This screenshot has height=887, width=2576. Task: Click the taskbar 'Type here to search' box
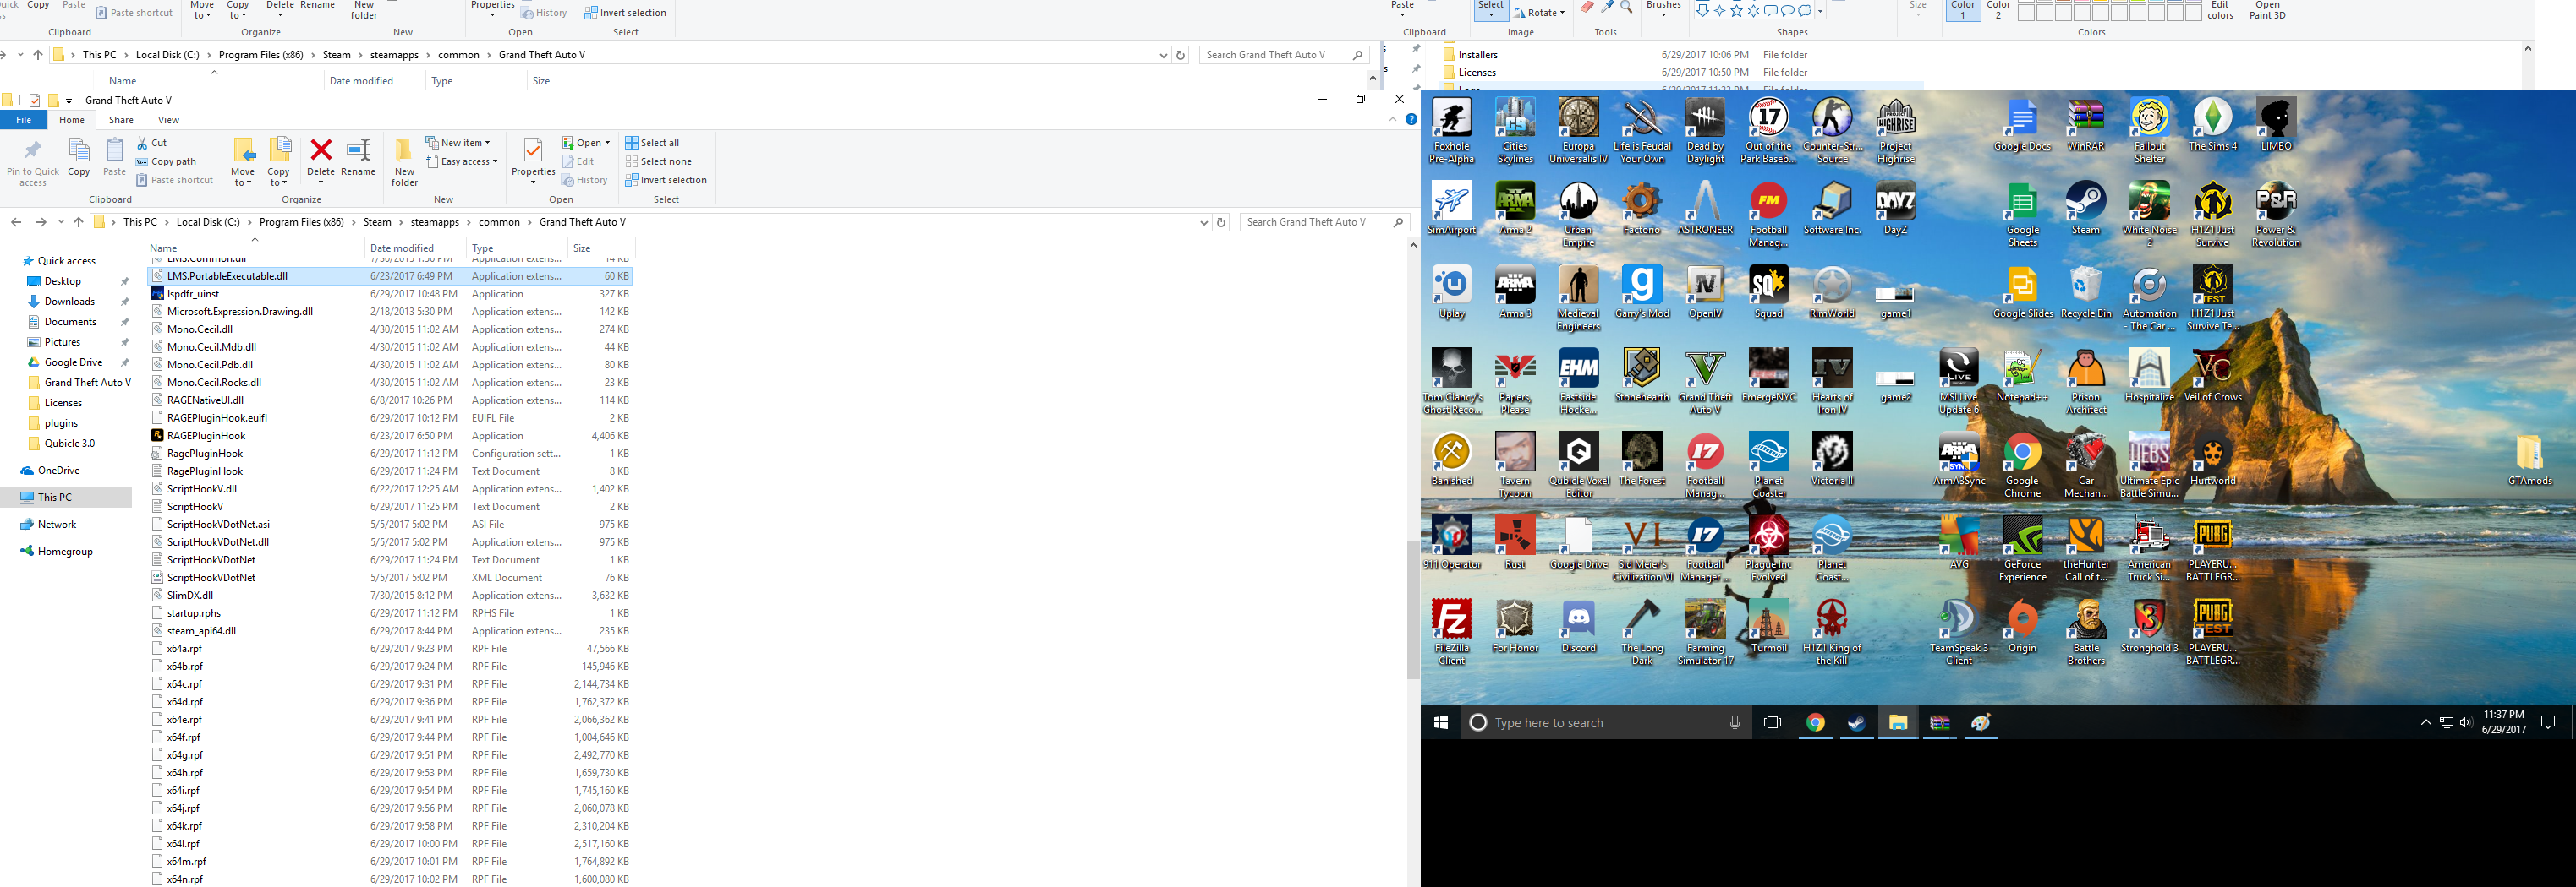click(x=1607, y=722)
